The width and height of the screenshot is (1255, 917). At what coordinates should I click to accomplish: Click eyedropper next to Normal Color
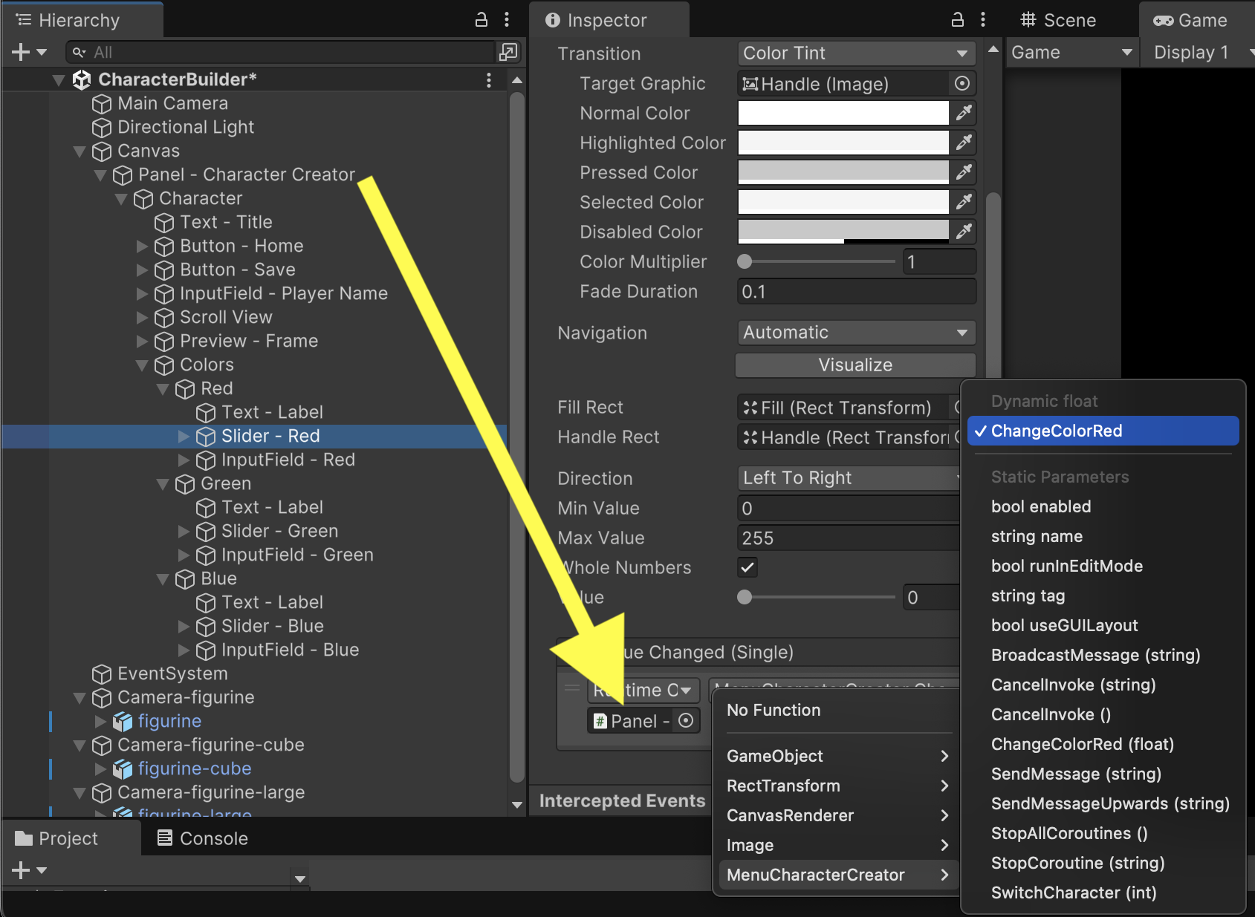[x=964, y=113]
